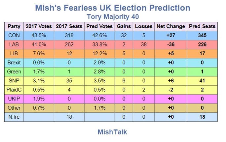The width and height of the screenshot is (226, 142).
Task: Select N.Ire 2017 seats value 18
Action: [69, 117]
